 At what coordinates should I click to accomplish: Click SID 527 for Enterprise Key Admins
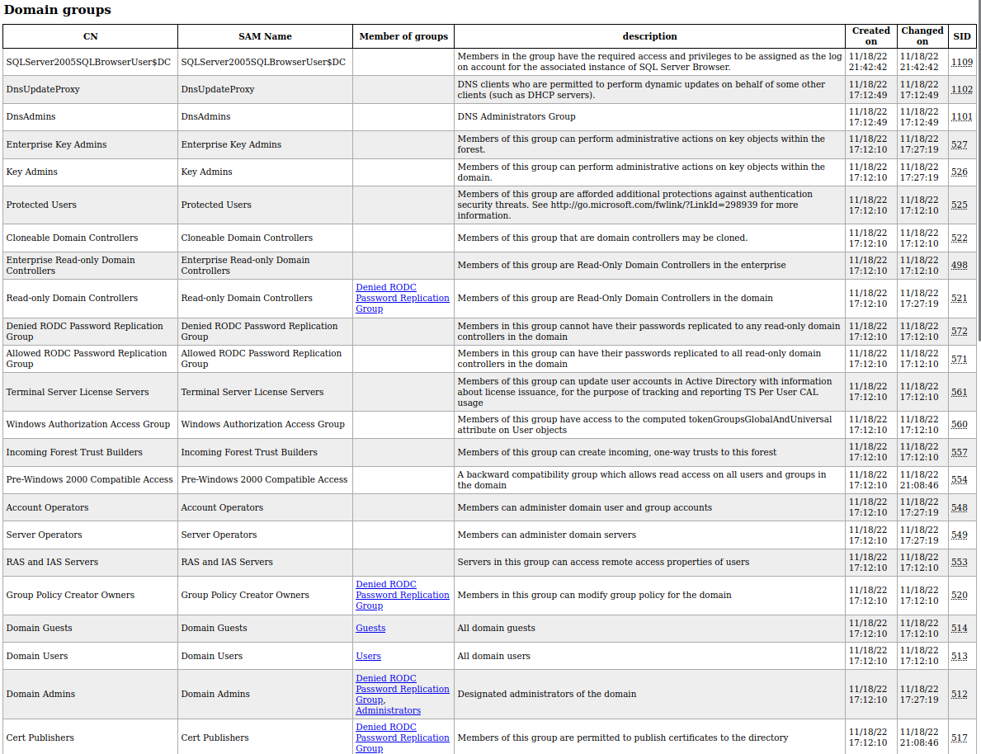(x=959, y=144)
